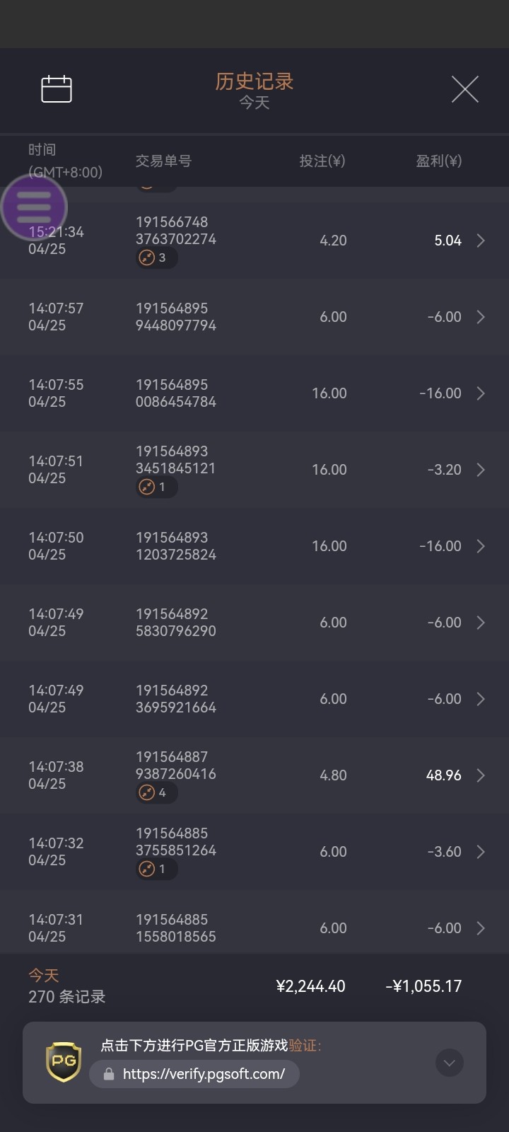
Task: Open the verify.pgsoft.com link
Action: coord(204,1075)
